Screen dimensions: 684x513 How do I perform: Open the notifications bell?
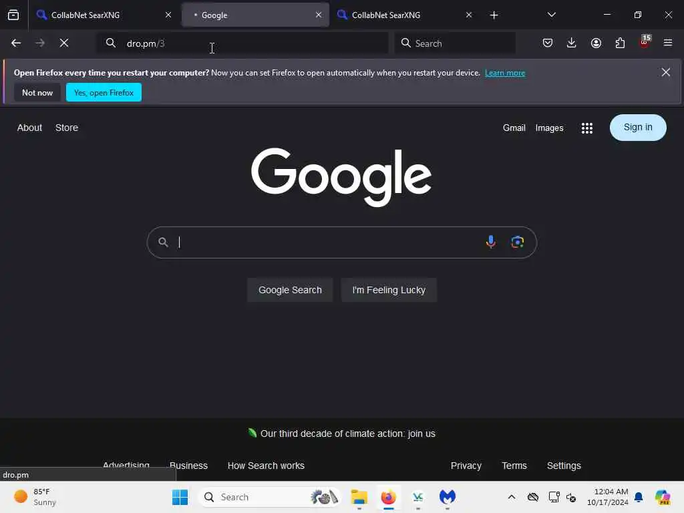pyautogui.click(x=639, y=497)
